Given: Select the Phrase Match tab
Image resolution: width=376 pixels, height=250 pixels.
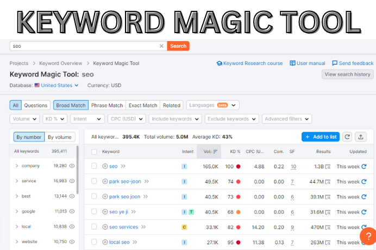Looking at the screenshot, I should point(107,105).
